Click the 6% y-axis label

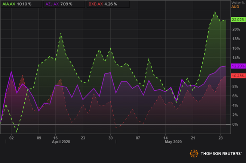click(235, 96)
